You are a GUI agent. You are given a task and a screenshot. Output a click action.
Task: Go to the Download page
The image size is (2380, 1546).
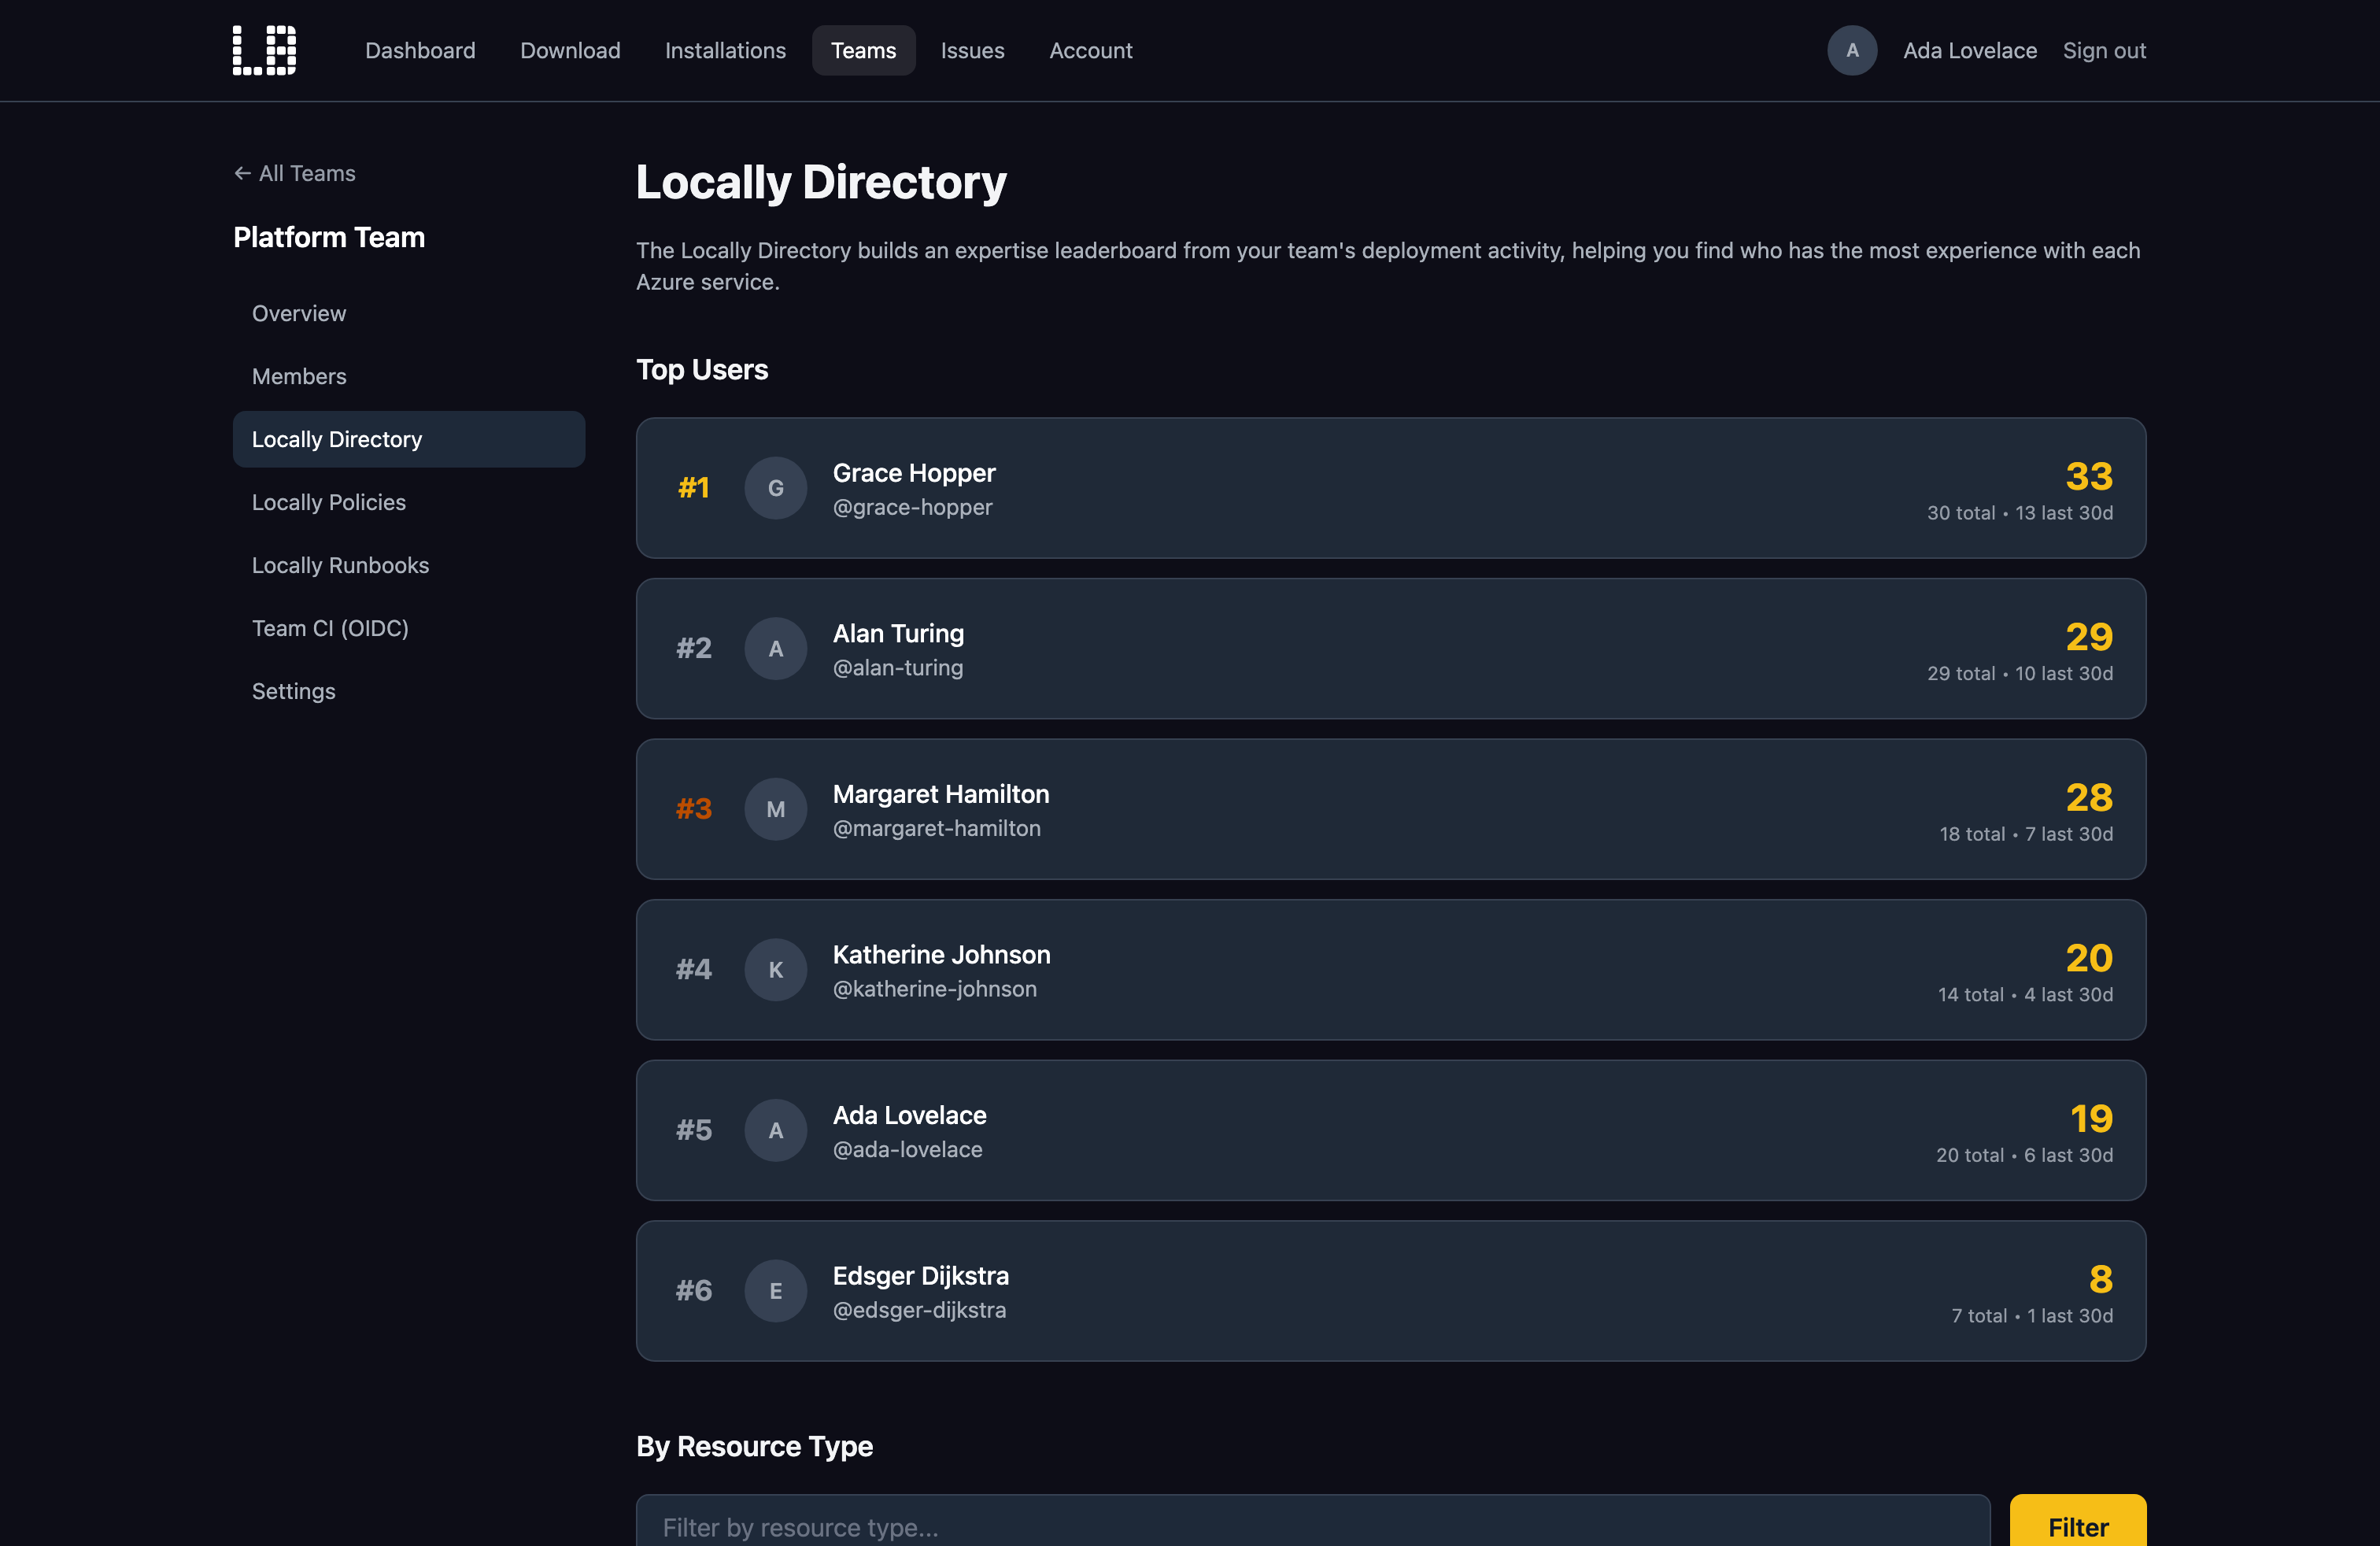(570, 50)
